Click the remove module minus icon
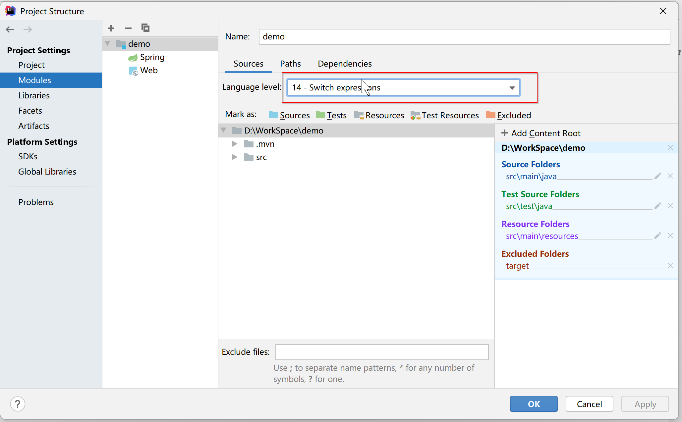 [x=128, y=28]
